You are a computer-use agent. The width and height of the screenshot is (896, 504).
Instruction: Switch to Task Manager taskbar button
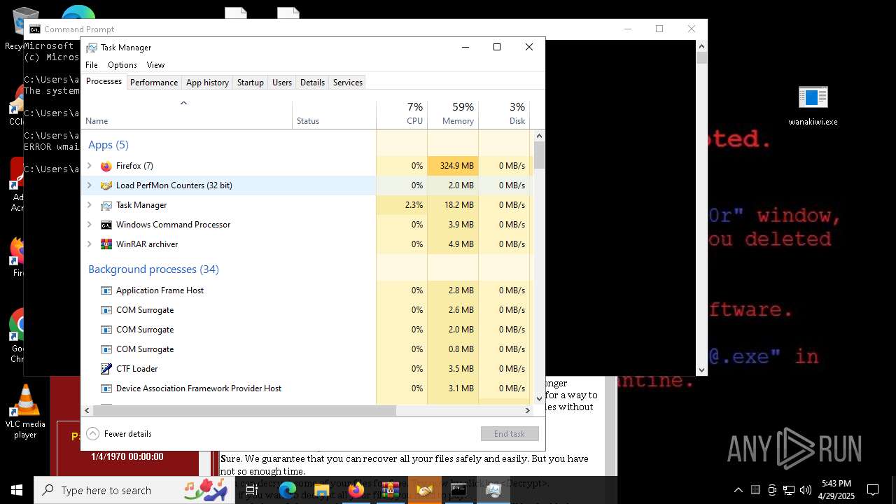(493, 490)
